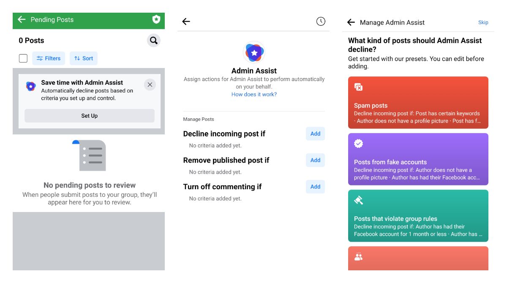Select the 'Get started with our presets' subtitle

click(x=416, y=63)
